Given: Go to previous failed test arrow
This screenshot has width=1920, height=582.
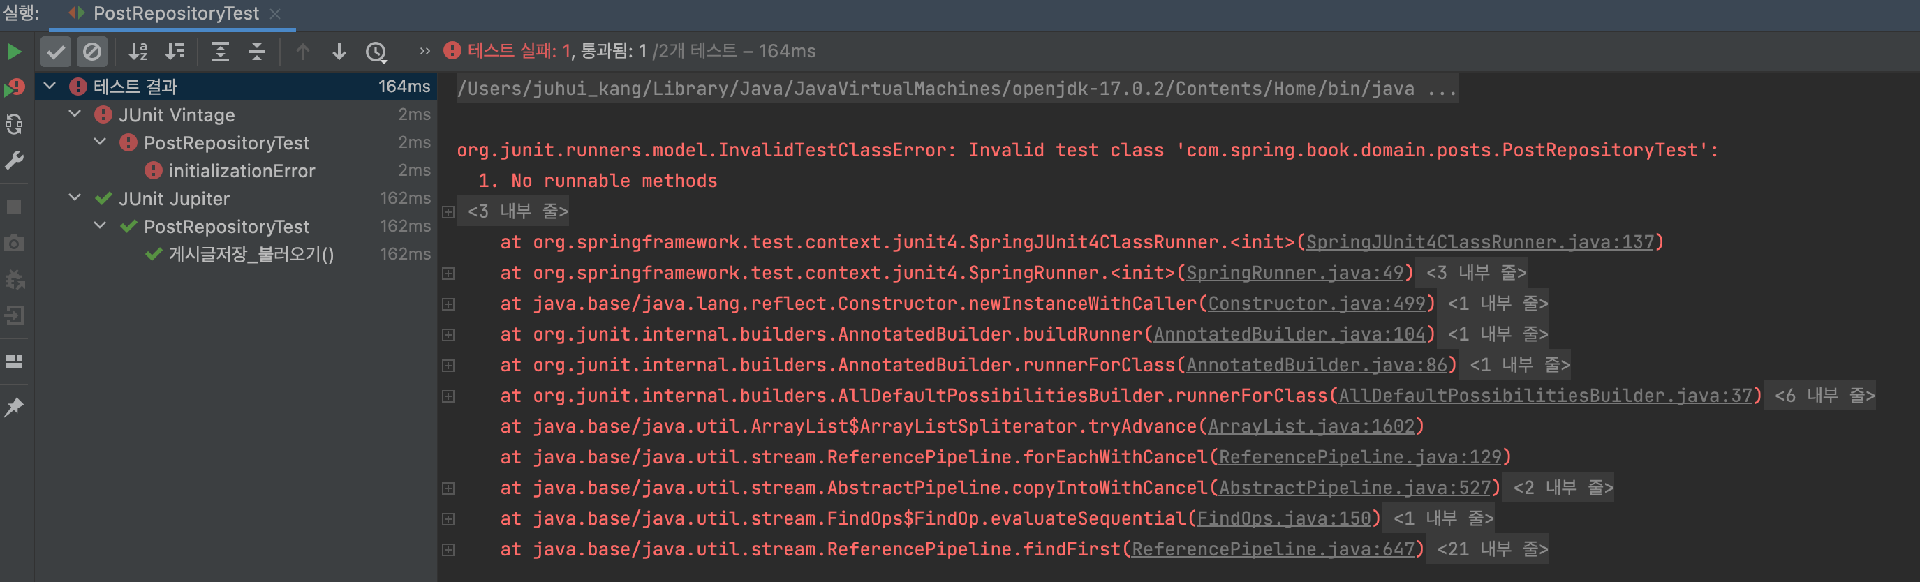Looking at the screenshot, I should pos(302,52).
